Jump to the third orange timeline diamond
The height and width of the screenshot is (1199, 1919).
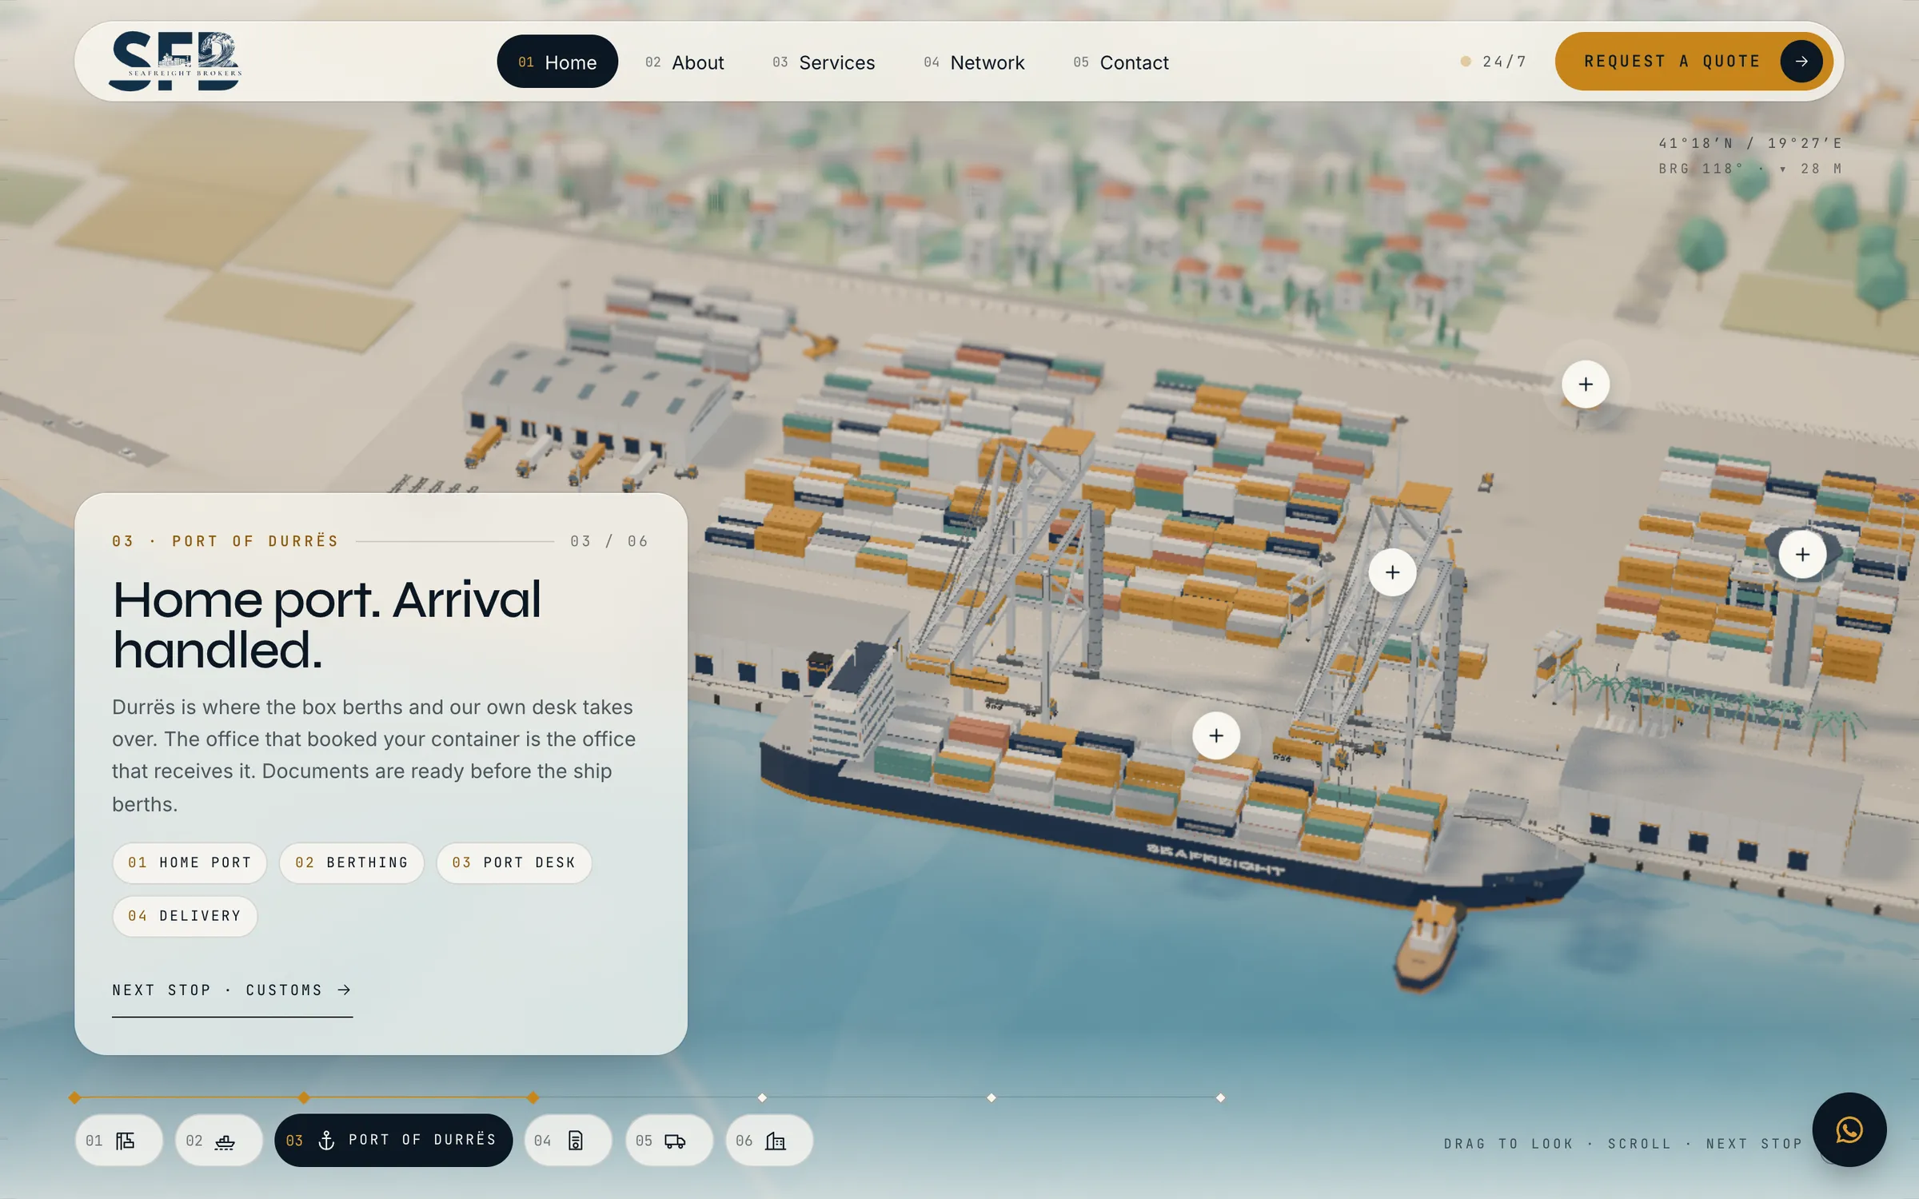pos(533,1098)
